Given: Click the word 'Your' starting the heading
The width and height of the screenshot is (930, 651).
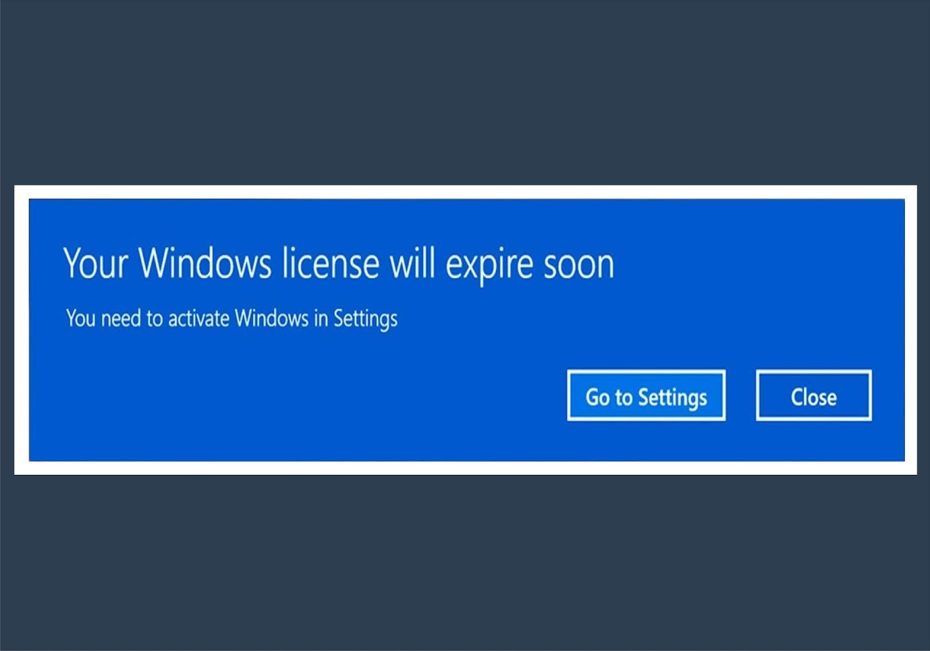Looking at the screenshot, I should coord(95,263).
